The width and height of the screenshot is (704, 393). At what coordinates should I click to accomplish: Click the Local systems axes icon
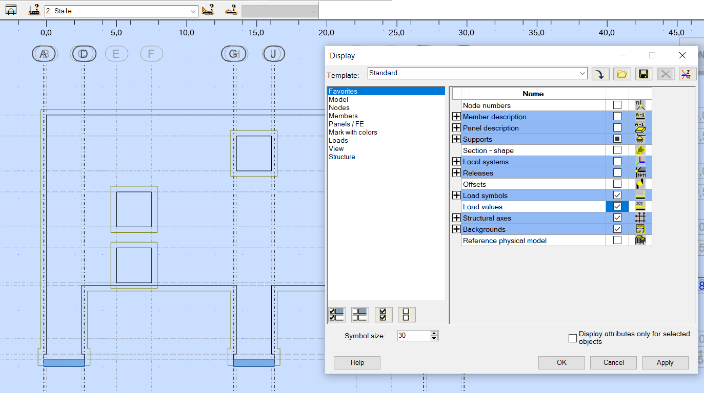pyautogui.click(x=641, y=161)
